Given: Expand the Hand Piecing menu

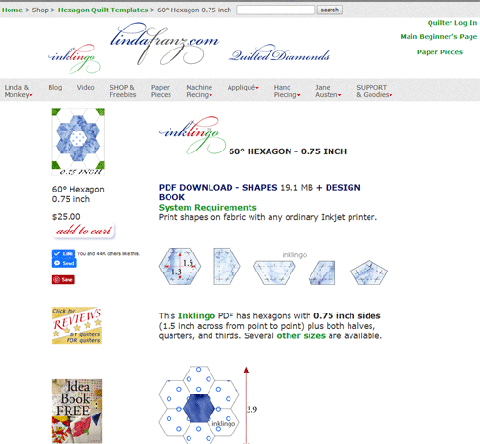Looking at the screenshot, I should tap(287, 91).
